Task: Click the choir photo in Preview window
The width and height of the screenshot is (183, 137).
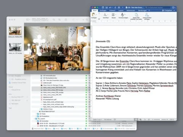Action: [57, 48]
